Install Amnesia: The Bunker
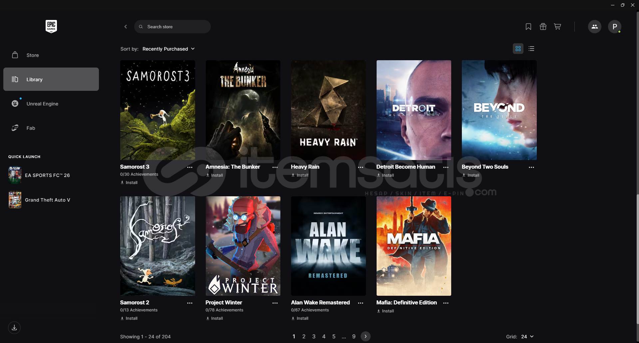Screen dimensions: 639x343 [214, 175]
